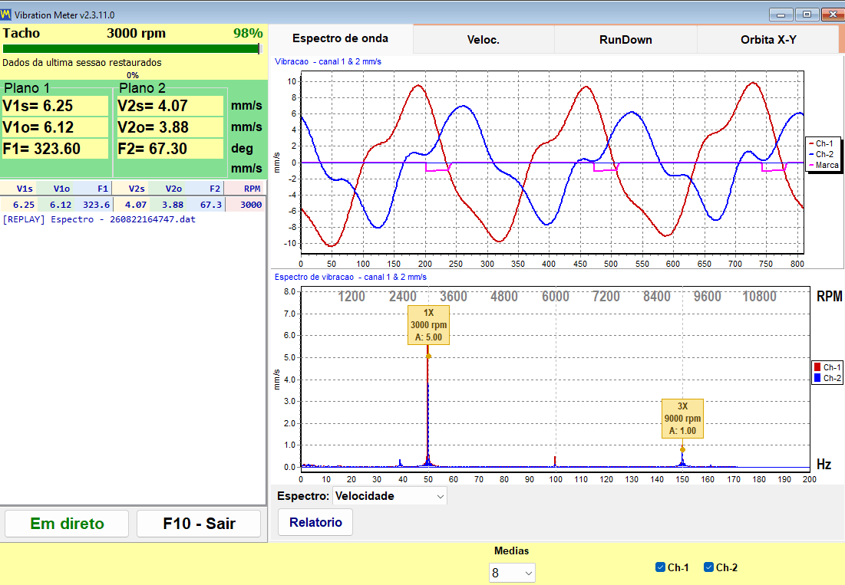Viewport: 845px width, 585px height.
Task: Open the RunDown tab
Action: coord(625,40)
